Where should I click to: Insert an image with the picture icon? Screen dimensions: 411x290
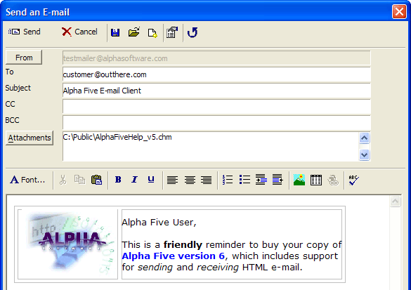point(299,180)
